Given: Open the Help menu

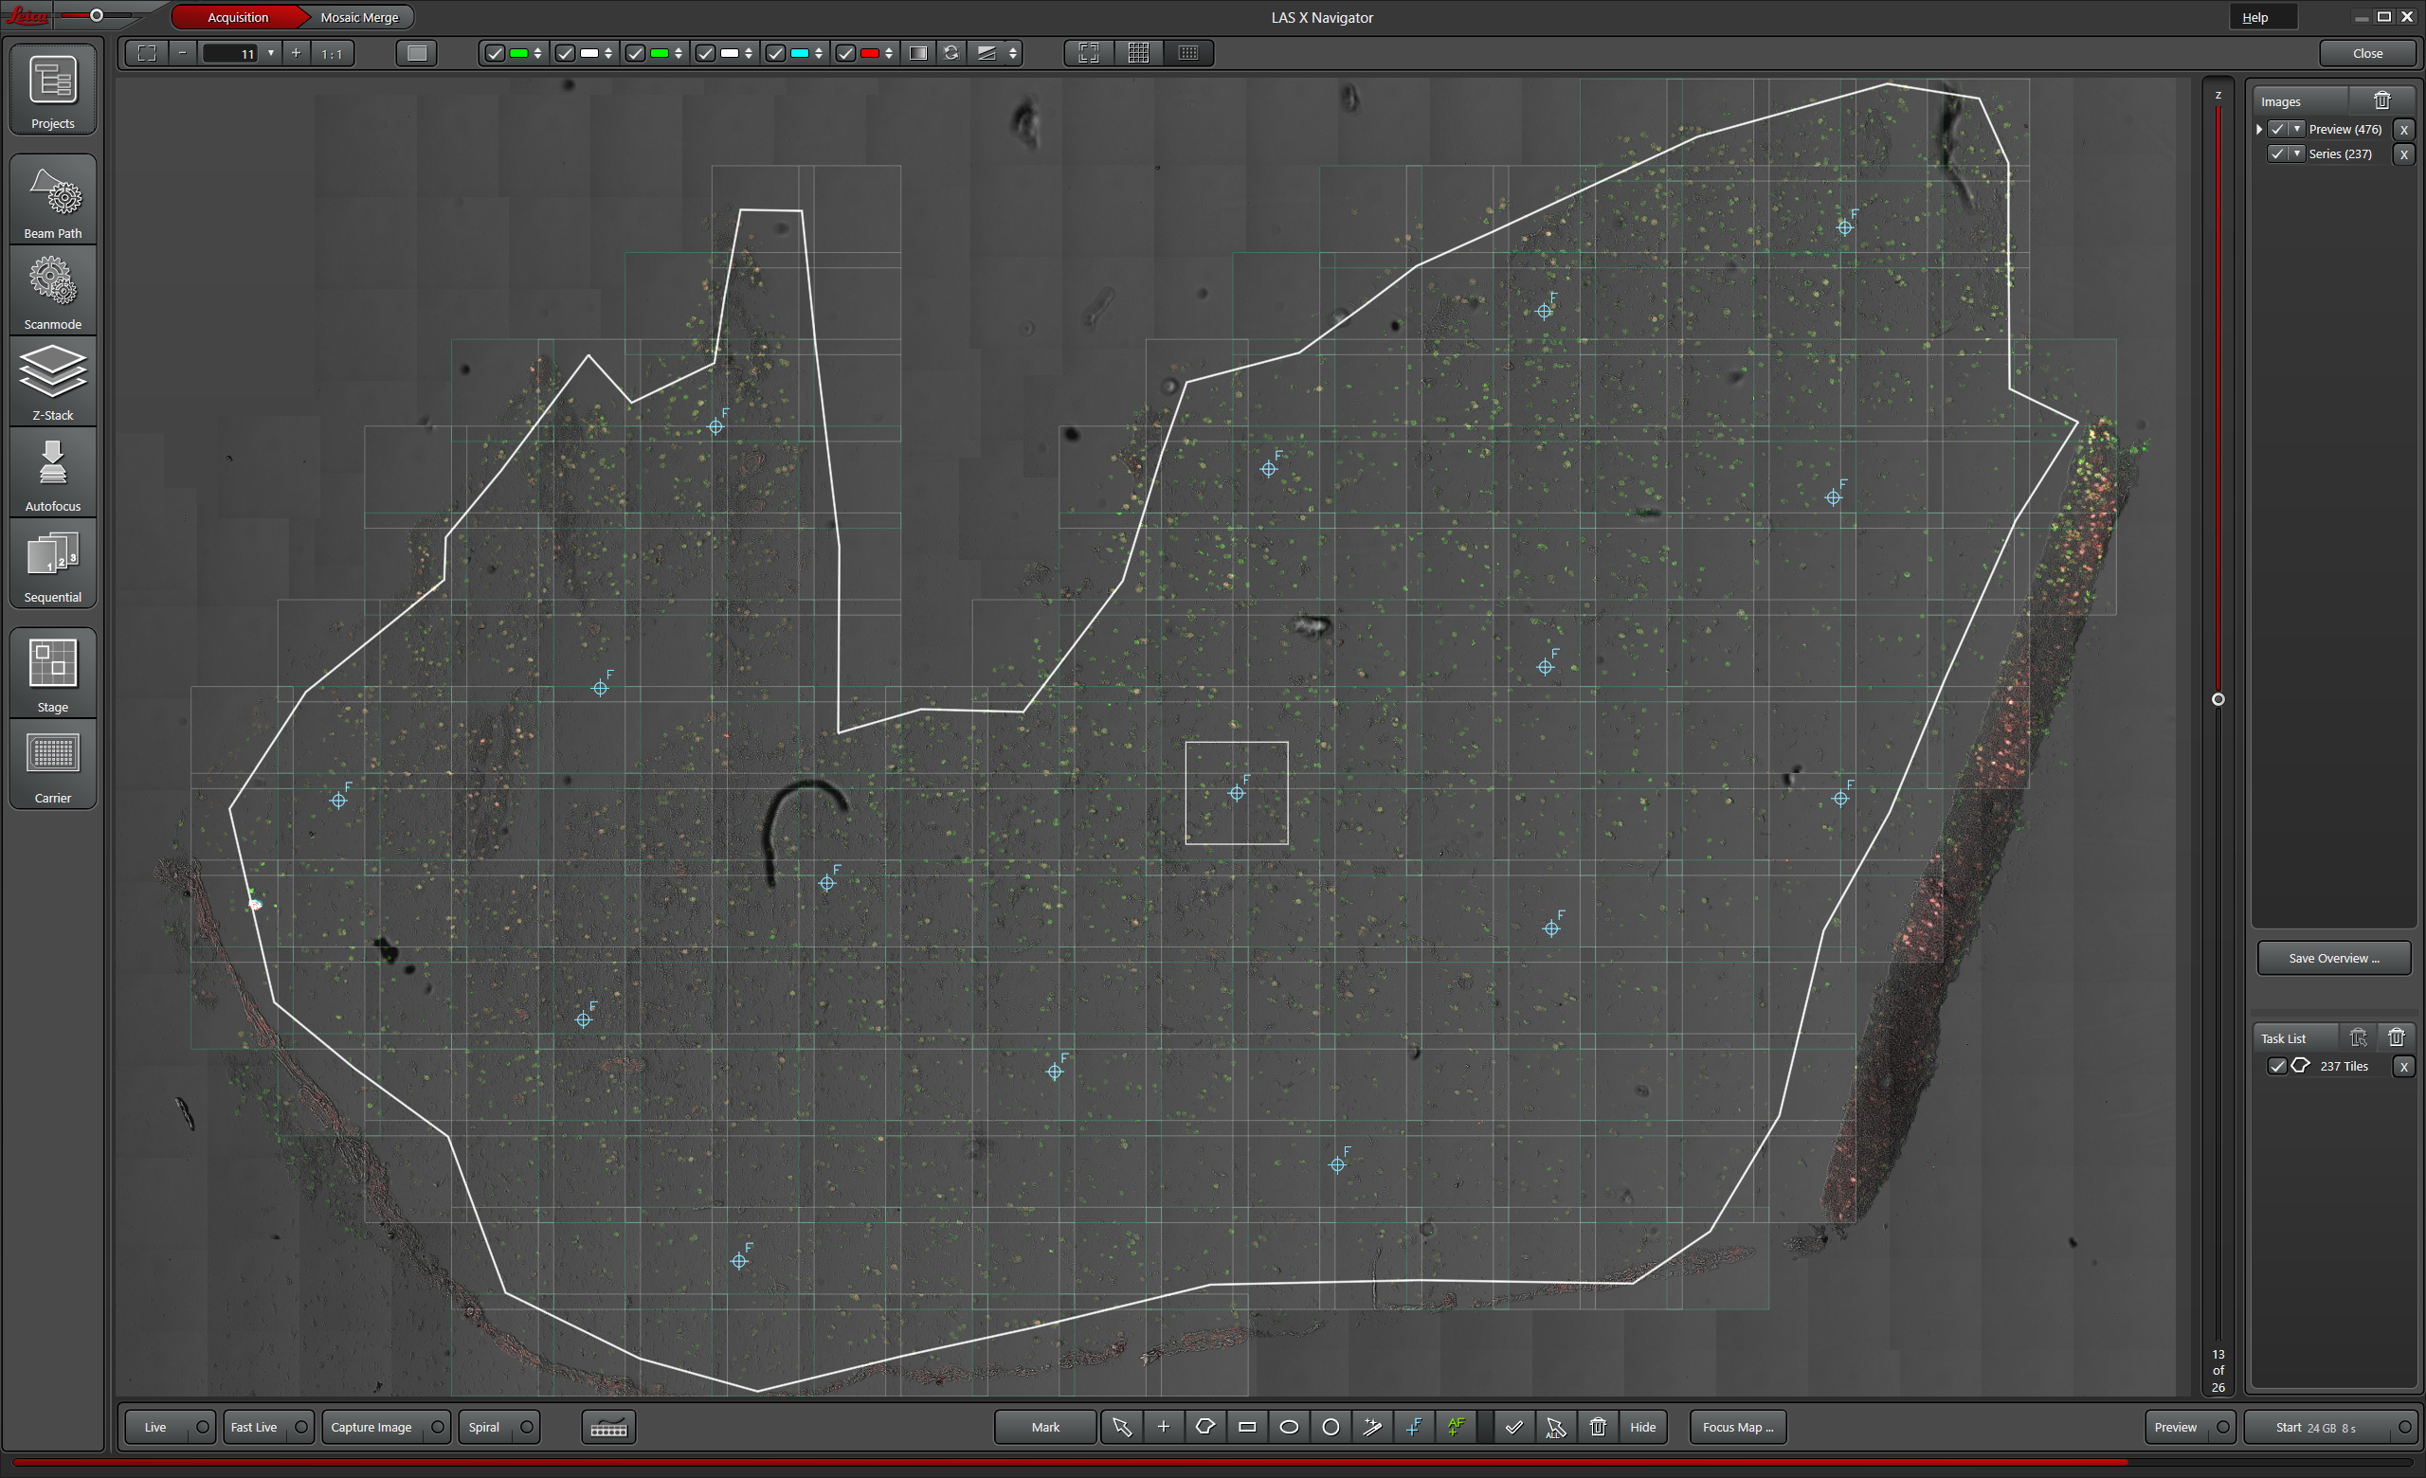Looking at the screenshot, I should pyautogui.click(x=2254, y=18).
